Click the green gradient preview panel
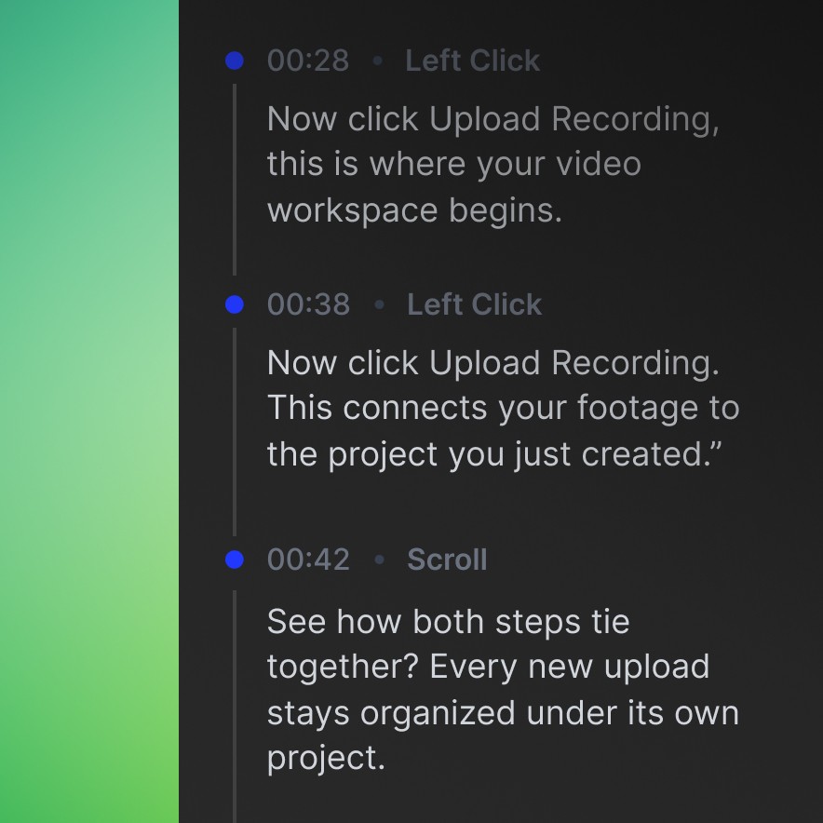This screenshot has width=823, height=823. click(x=89, y=411)
